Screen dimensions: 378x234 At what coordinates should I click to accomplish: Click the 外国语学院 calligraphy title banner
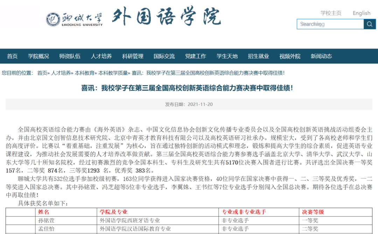[x=166, y=16]
